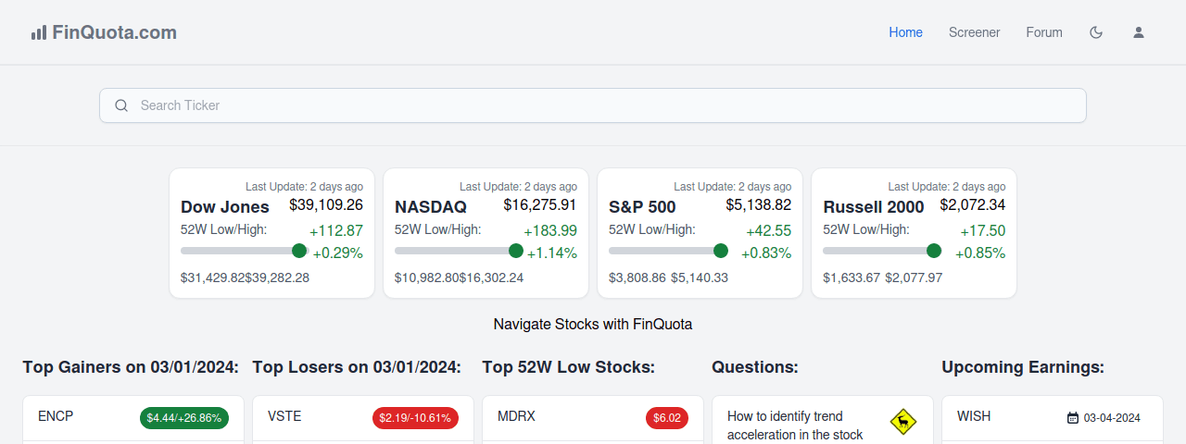Click the Questions section heading
Viewport: 1186px width, 444px height.
click(x=755, y=367)
